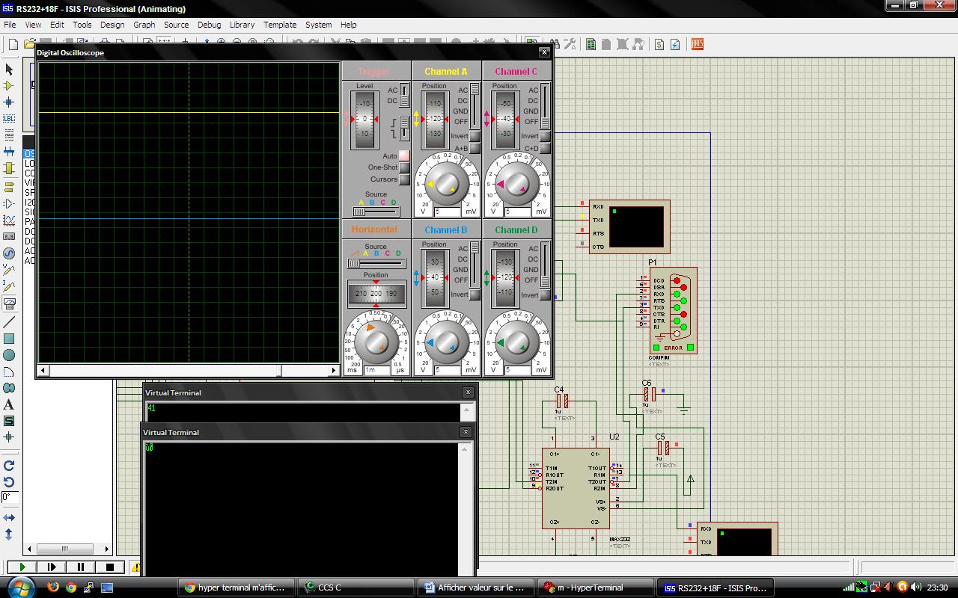958x598 pixels.
Task: Toggle Channel A Invert button
Action: pyautogui.click(x=475, y=136)
